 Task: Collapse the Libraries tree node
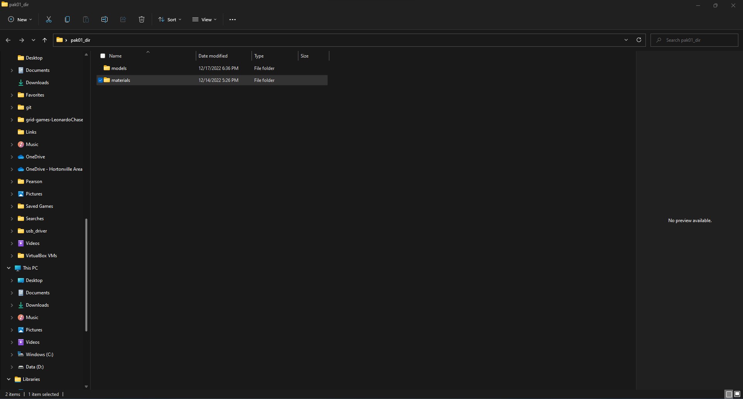coord(9,379)
